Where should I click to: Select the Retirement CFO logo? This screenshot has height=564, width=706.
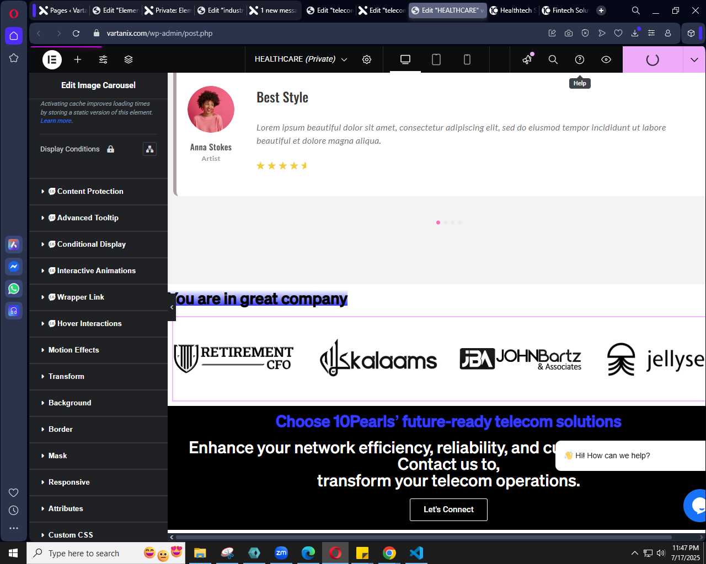[234, 359]
